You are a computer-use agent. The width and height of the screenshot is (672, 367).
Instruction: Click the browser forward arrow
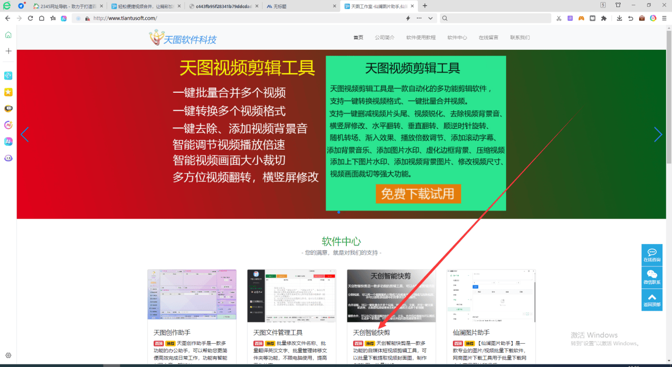(x=19, y=18)
